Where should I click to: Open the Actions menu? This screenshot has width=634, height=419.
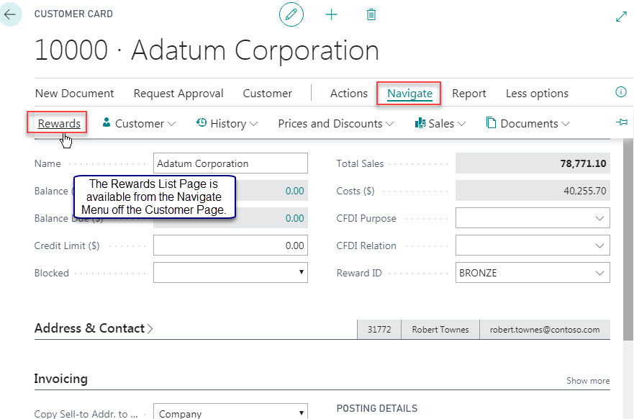[348, 94]
